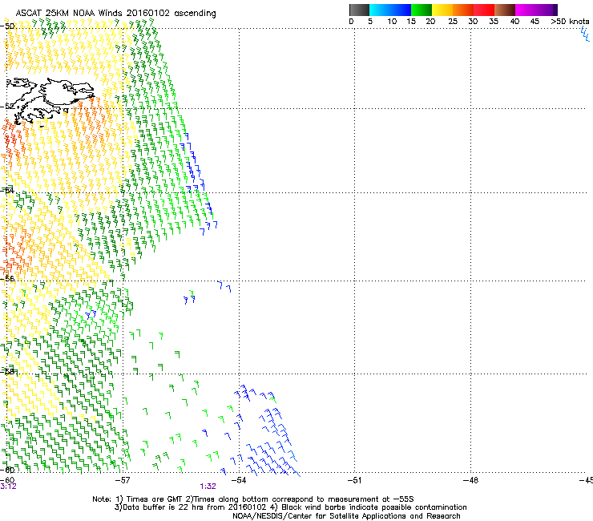Click the yellow 20-25 knots legend swatch

442,10
